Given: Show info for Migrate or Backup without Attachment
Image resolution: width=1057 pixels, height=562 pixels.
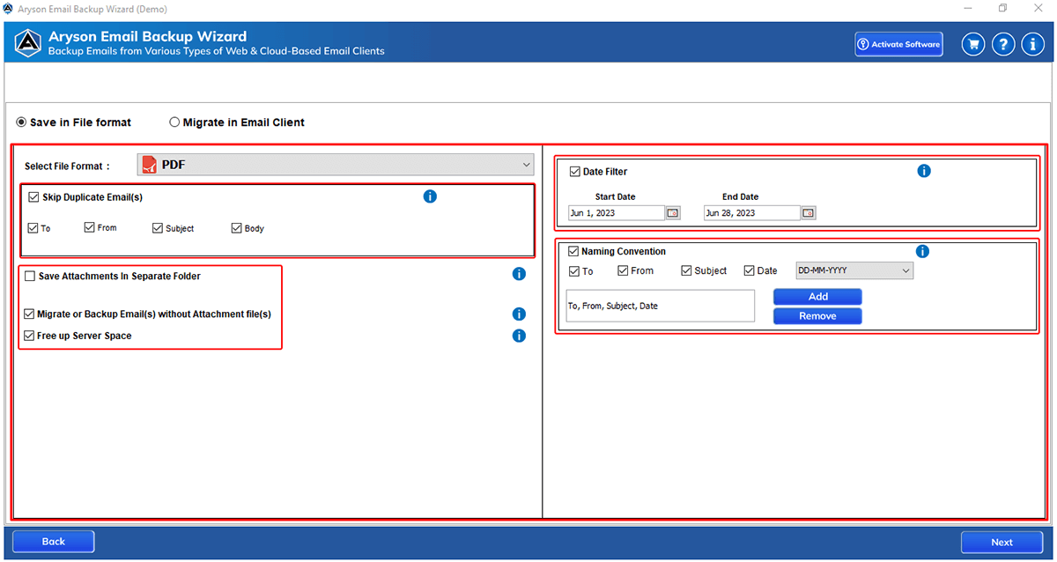Looking at the screenshot, I should pos(519,314).
